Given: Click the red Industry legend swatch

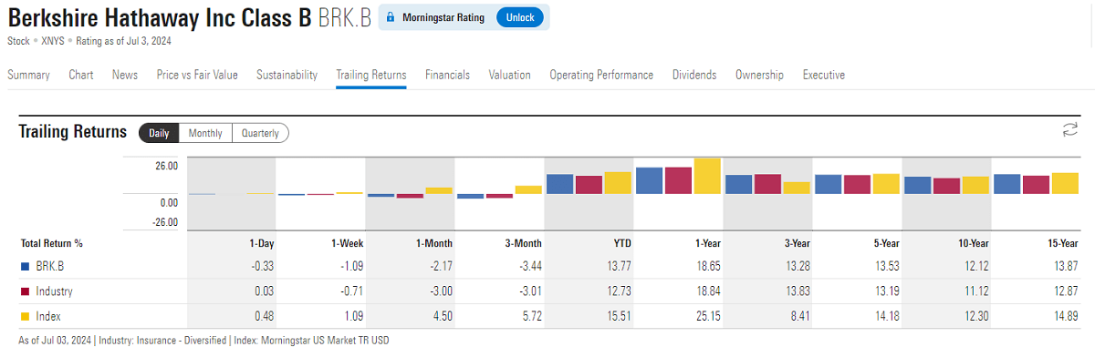Looking at the screenshot, I should pyautogui.click(x=25, y=291).
